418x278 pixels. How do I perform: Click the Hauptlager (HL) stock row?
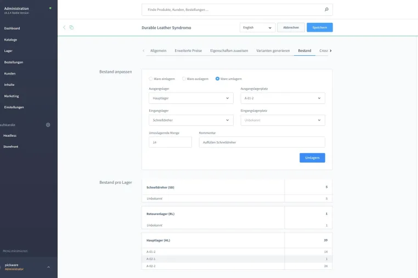pos(237,240)
